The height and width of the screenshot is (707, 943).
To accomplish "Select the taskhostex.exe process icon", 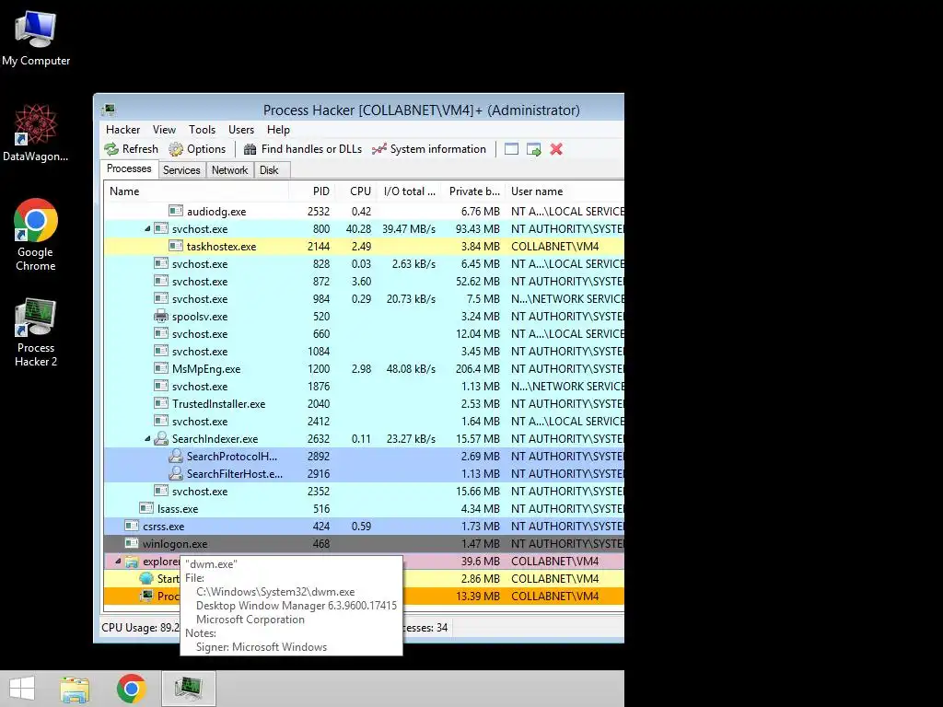I will click(x=176, y=246).
